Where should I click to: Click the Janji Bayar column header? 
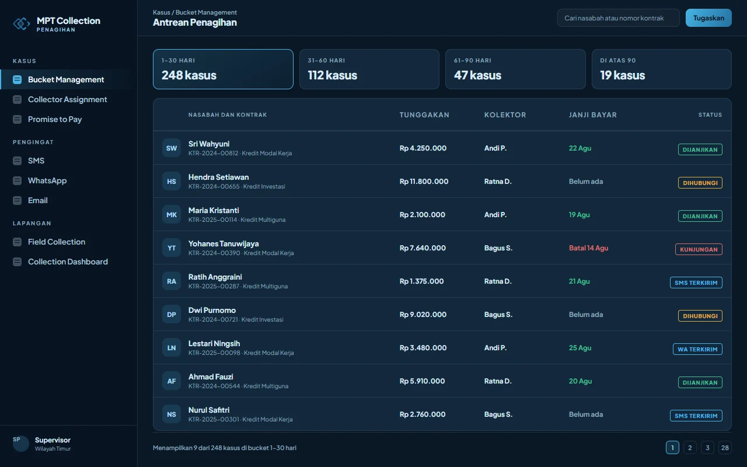pyautogui.click(x=593, y=115)
